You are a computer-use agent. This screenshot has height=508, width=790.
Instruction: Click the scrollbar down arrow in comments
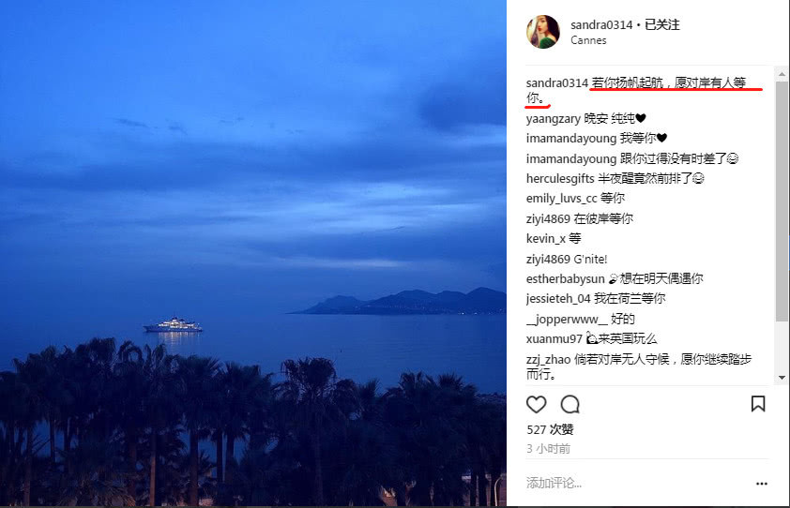click(x=782, y=377)
